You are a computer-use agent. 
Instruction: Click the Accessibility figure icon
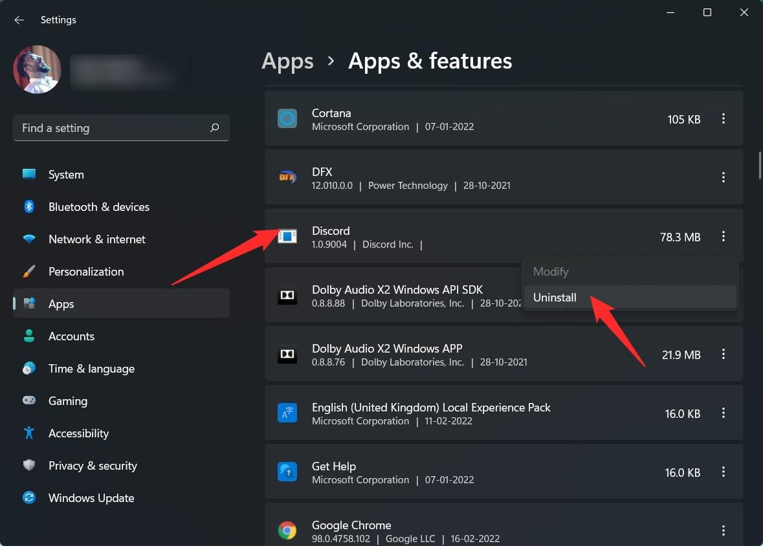(29, 433)
